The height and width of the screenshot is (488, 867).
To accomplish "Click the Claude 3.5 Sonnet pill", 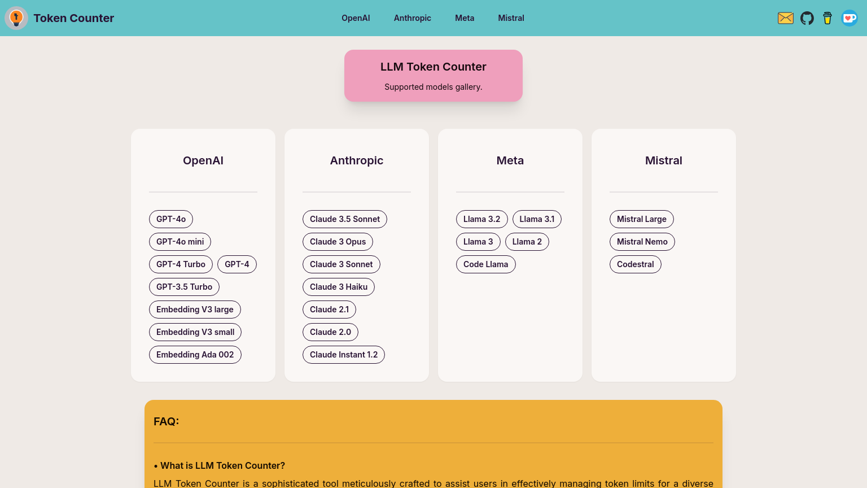I will (345, 219).
